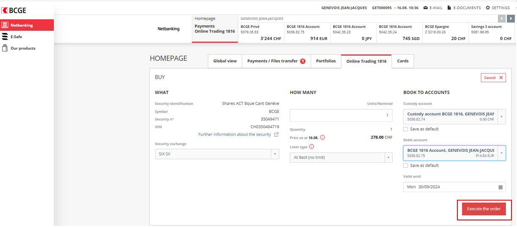Select the Savings 3 account card

point(491,32)
